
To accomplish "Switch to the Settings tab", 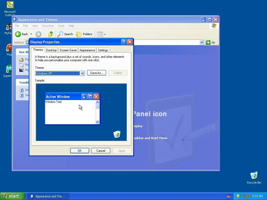I will pyautogui.click(x=103, y=50).
